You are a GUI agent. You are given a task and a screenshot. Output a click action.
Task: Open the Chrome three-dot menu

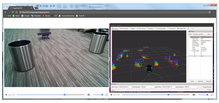pos(214,12)
